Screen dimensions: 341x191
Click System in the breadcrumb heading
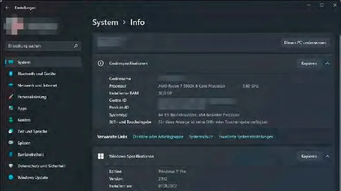tap(105, 22)
